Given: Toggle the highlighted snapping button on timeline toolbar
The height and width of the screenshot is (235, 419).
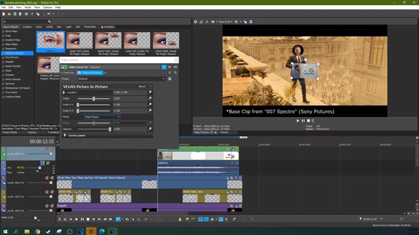Looking at the screenshot, I should (x=200, y=219).
